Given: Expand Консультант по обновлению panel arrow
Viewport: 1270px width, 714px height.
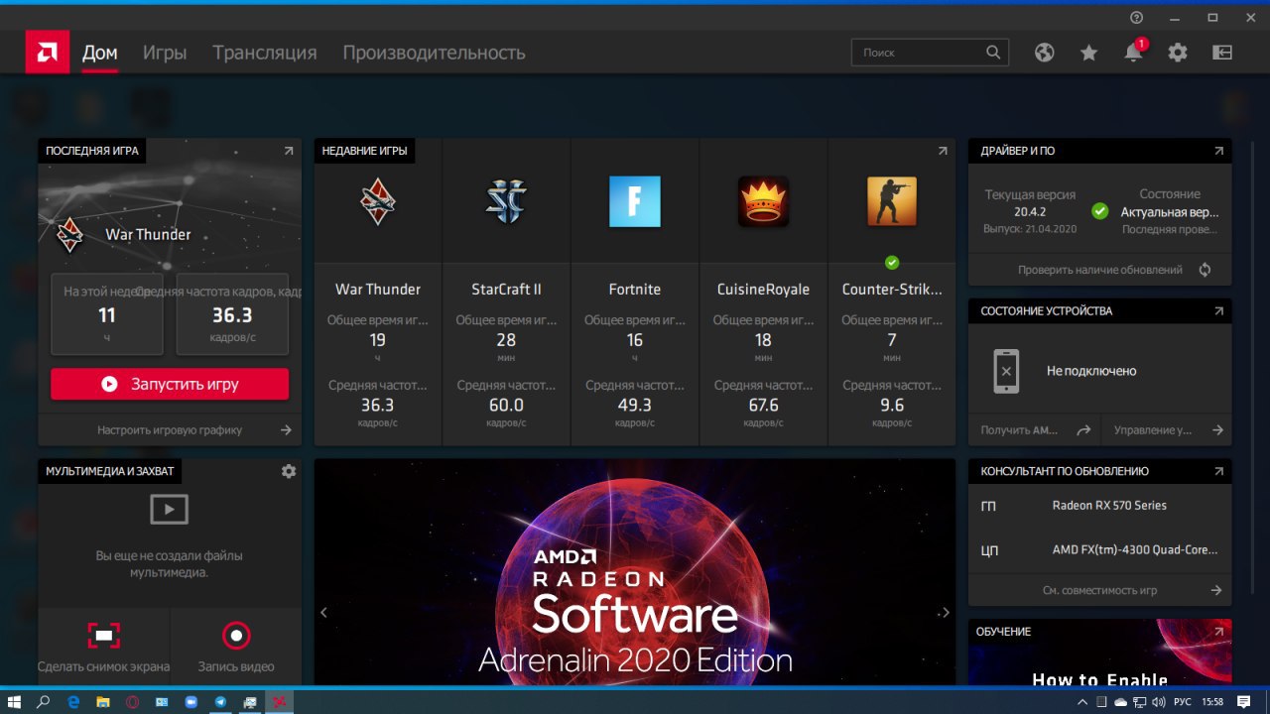Looking at the screenshot, I should tap(1218, 471).
